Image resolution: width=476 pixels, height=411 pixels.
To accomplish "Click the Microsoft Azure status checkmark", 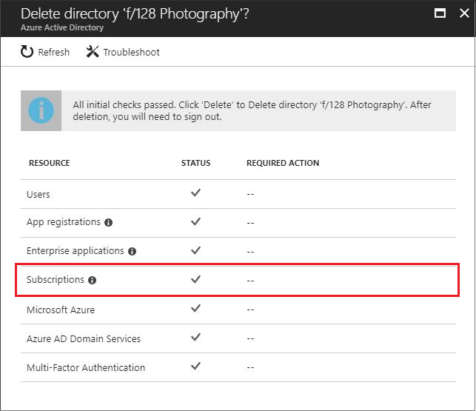I will (x=195, y=308).
